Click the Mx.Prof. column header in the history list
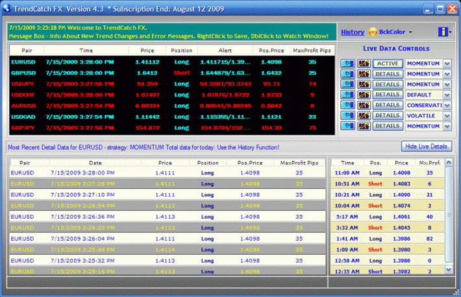Viewport: 461px width, 297px height. point(430,163)
